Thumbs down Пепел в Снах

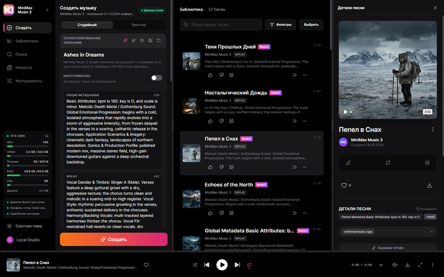click(221, 167)
